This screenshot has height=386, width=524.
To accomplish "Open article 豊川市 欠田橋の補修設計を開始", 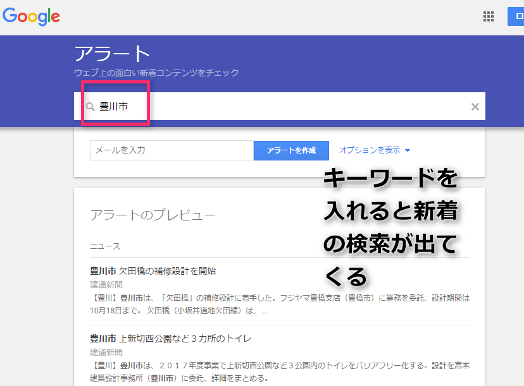I will [153, 271].
